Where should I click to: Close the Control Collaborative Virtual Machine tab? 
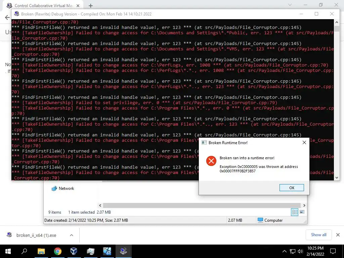pyautogui.click(x=78, y=6)
